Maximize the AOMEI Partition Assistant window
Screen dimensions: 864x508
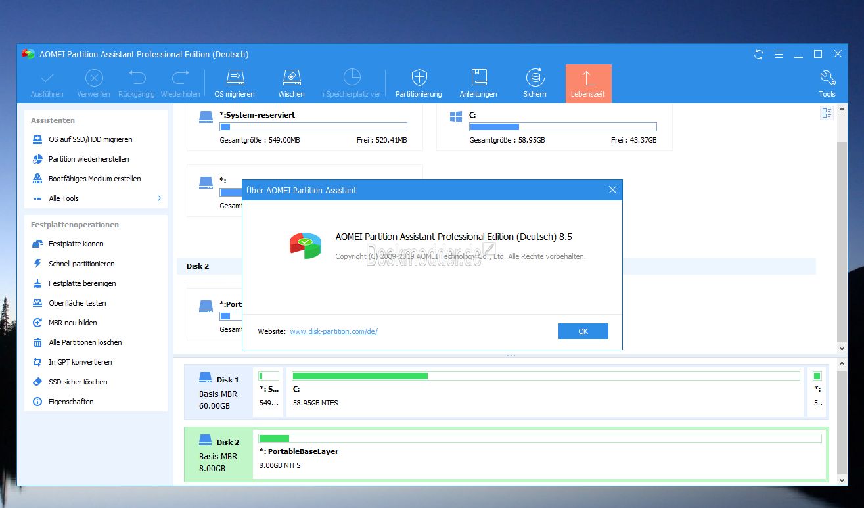(x=818, y=55)
